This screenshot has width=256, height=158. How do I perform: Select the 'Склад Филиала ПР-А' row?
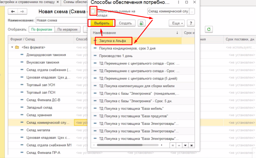tap(43, 153)
